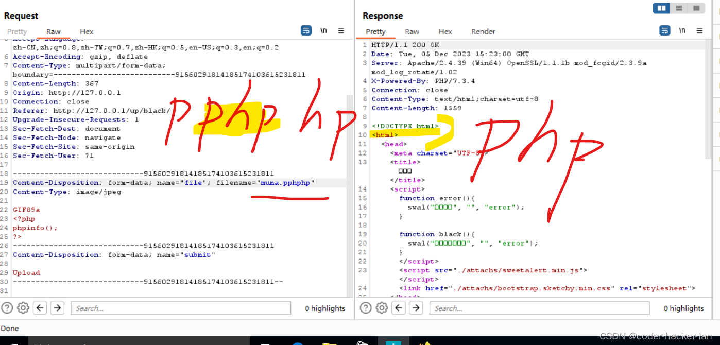720x345 pixels.
Task: Select side-by-side layout view button
Action: click(661, 8)
